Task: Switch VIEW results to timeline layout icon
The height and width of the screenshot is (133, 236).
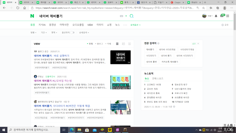Action: [124, 44]
